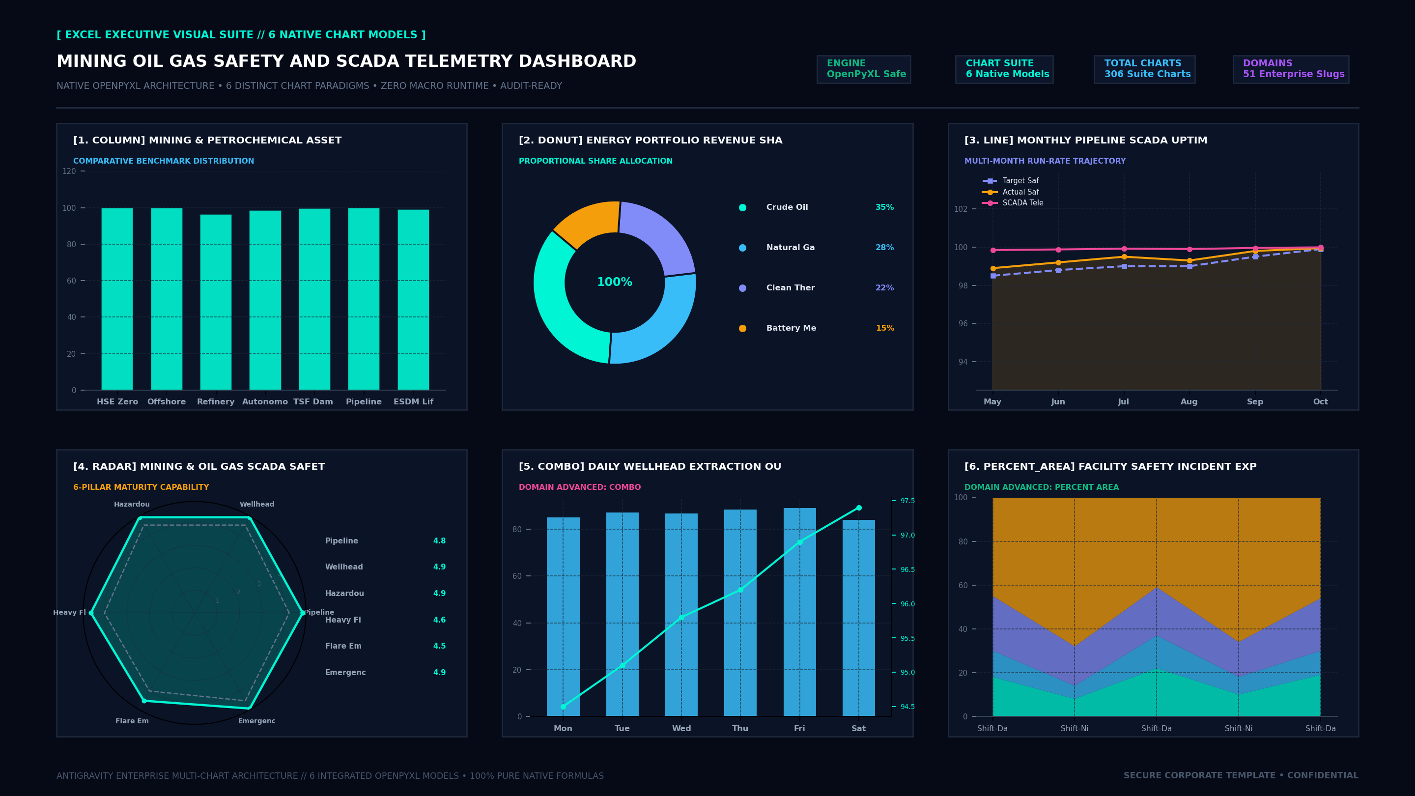Click the dashboard main title heading
The height and width of the screenshot is (796, 1415).
coord(346,61)
